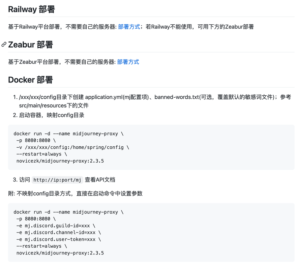The width and height of the screenshot is (303, 269).
Task: Click the first 'docker run -d --name midjourney-proxy' line
Action: [x=68, y=134]
